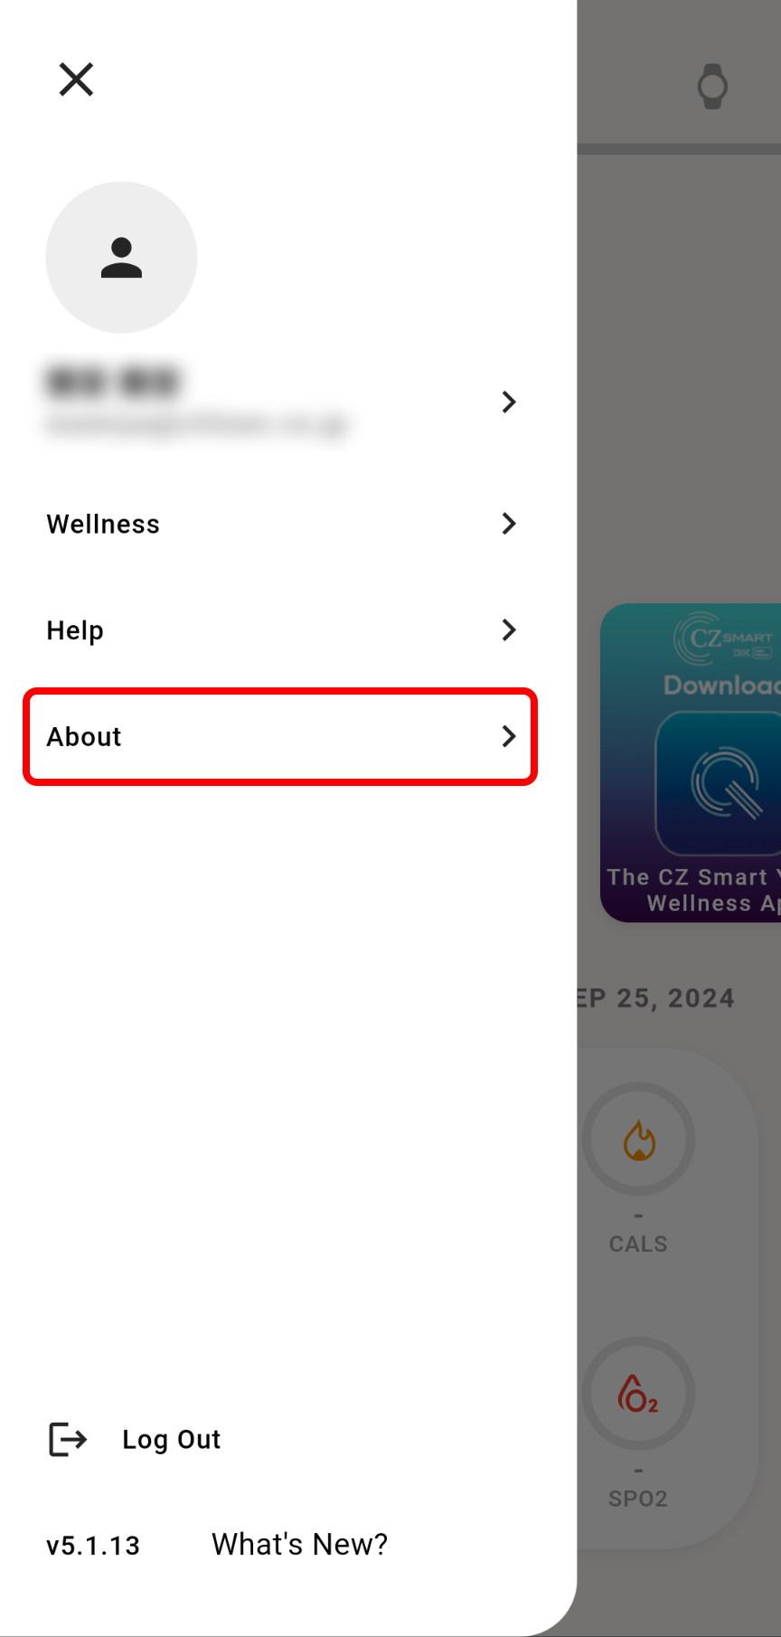Tap the v5.1.13 version label
Screen dimensions: 781x1637
click(93, 1545)
